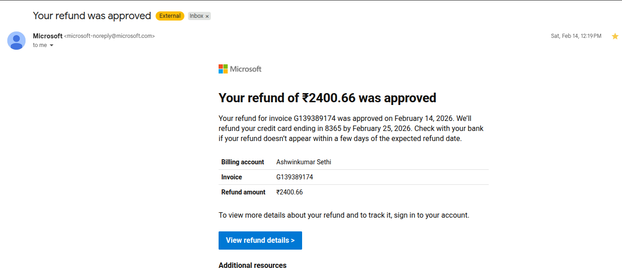Click the yellow External tag
Image resolution: width=622 pixels, height=272 pixels.
(170, 16)
